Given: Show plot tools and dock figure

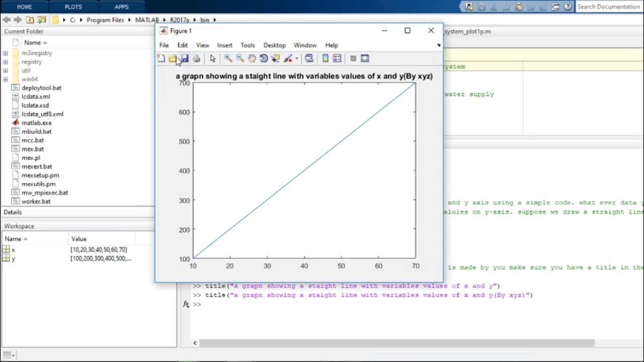Looking at the screenshot, I should pyautogui.click(x=365, y=59).
